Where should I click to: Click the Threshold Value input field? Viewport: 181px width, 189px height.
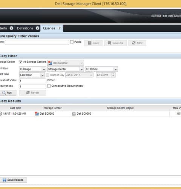(32, 81)
